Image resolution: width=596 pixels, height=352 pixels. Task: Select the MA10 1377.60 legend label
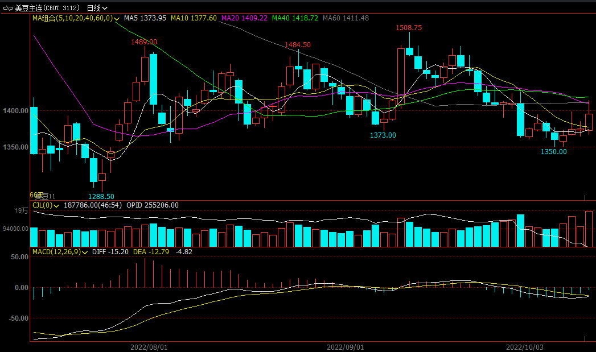tap(194, 18)
